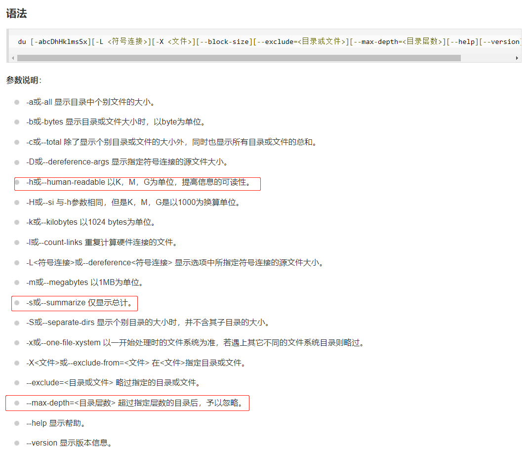Click the --version 显示版本信息 line
This screenshot has width=528, height=450.
tap(69, 443)
